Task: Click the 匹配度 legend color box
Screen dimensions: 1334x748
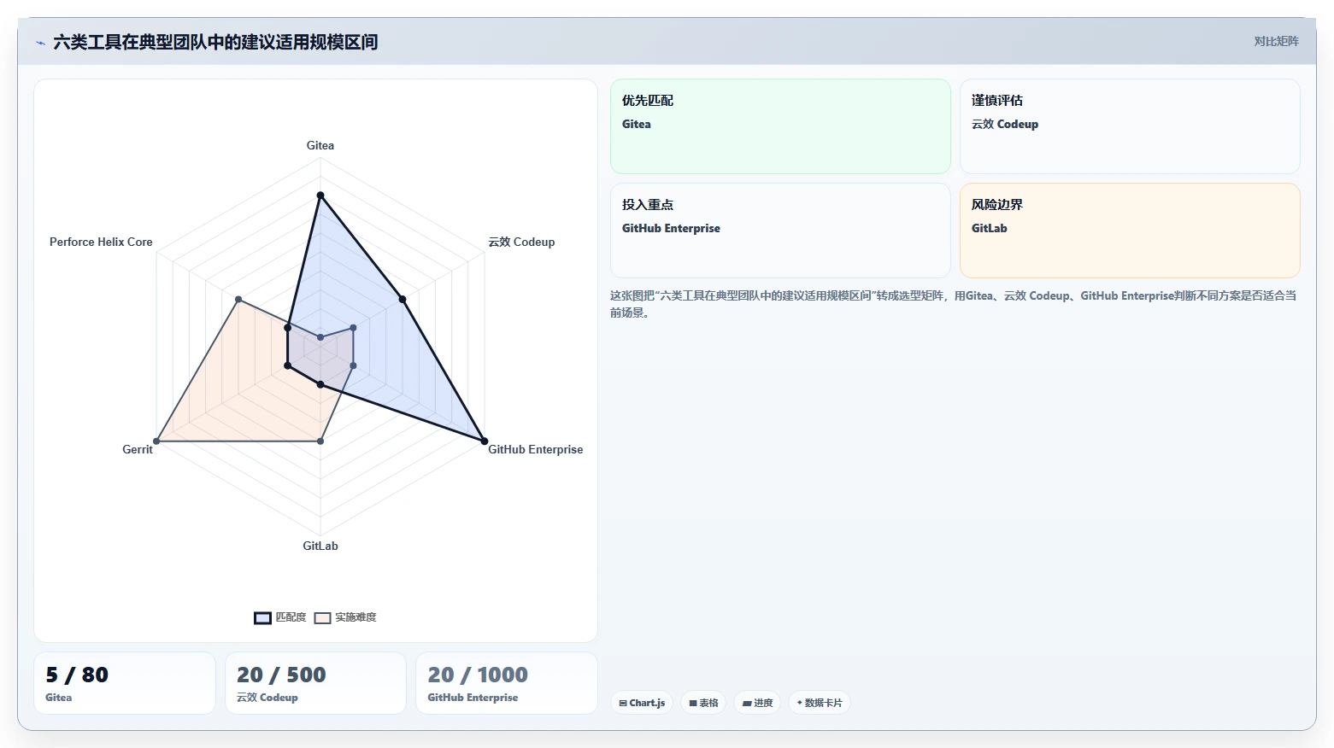Action: [262, 618]
